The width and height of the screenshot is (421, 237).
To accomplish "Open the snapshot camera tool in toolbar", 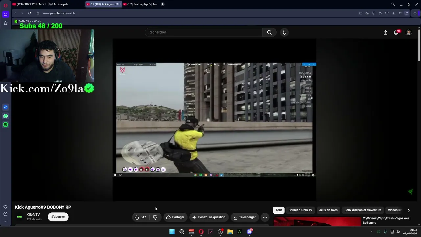I will [x=367, y=13].
